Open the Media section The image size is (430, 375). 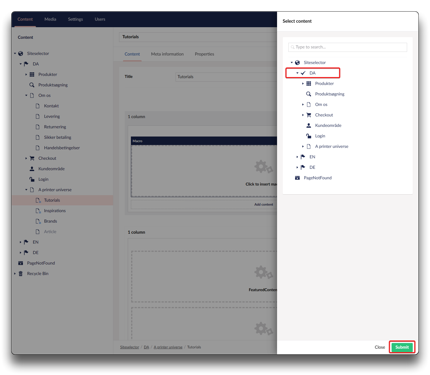pos(50,19)
